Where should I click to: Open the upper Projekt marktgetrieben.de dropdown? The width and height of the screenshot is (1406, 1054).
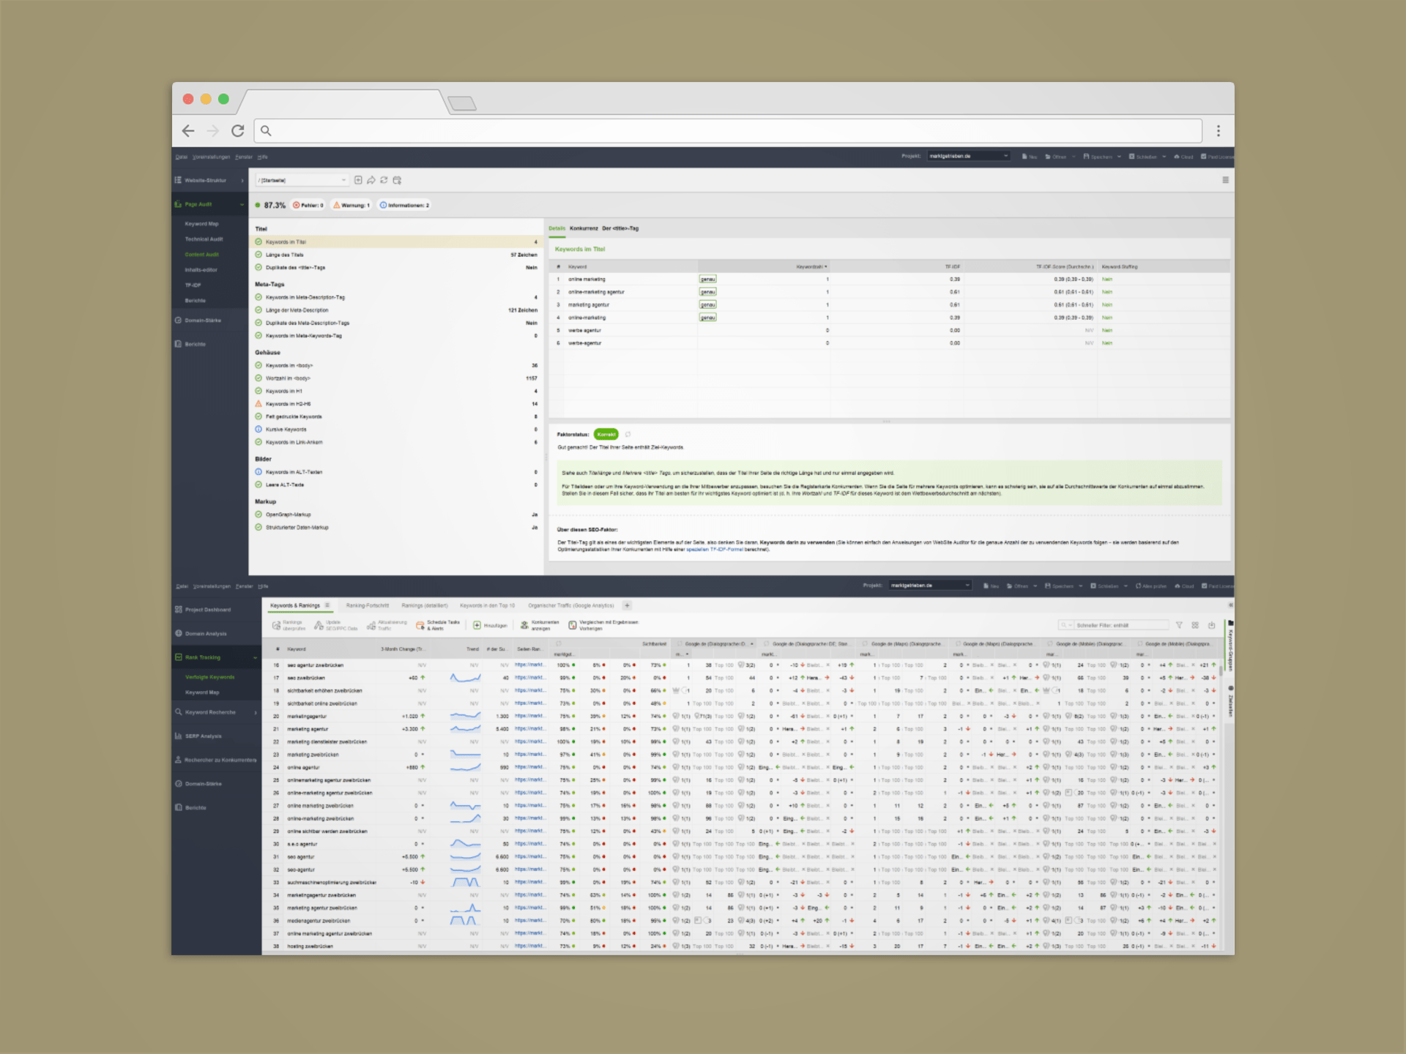[x=968, y=156]
